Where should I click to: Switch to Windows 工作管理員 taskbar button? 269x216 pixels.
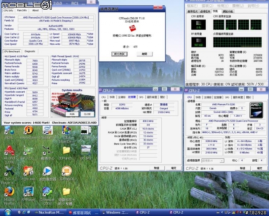116,213
